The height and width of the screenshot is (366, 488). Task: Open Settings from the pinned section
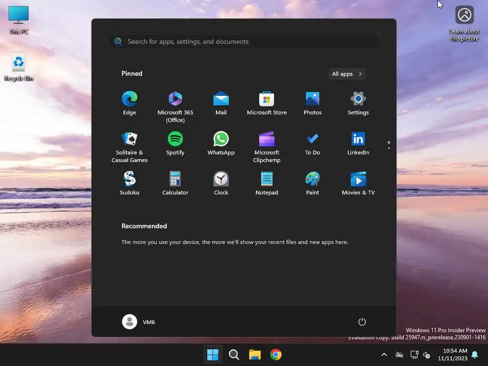tap(358, 103)
